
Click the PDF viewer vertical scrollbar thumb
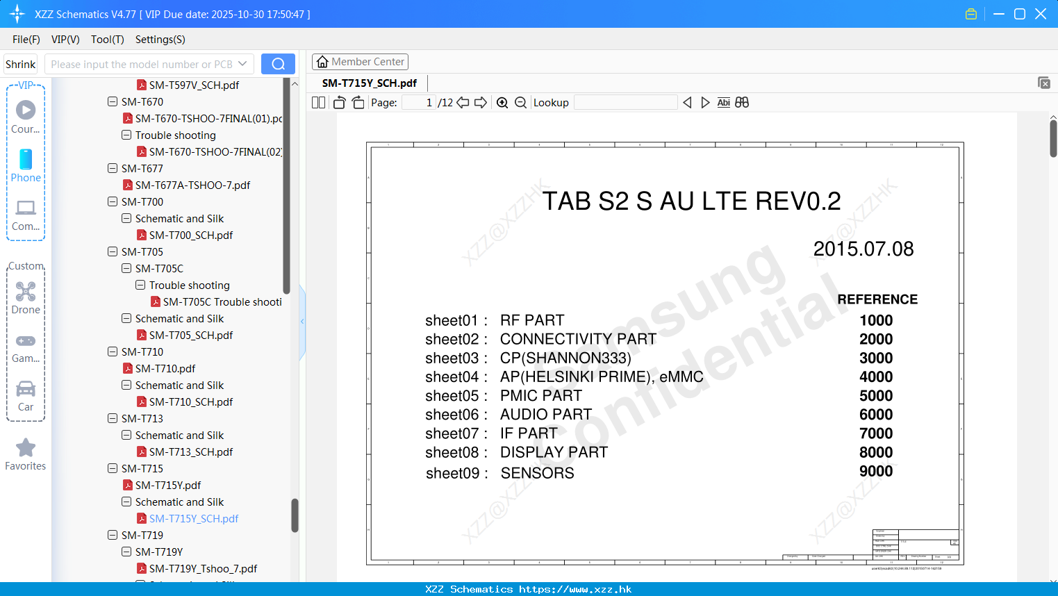[1053, 139]
